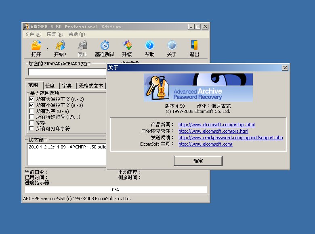315x234 pixels.
Task: Click the 版本 4.50 text in About
Action: [175, 106]
